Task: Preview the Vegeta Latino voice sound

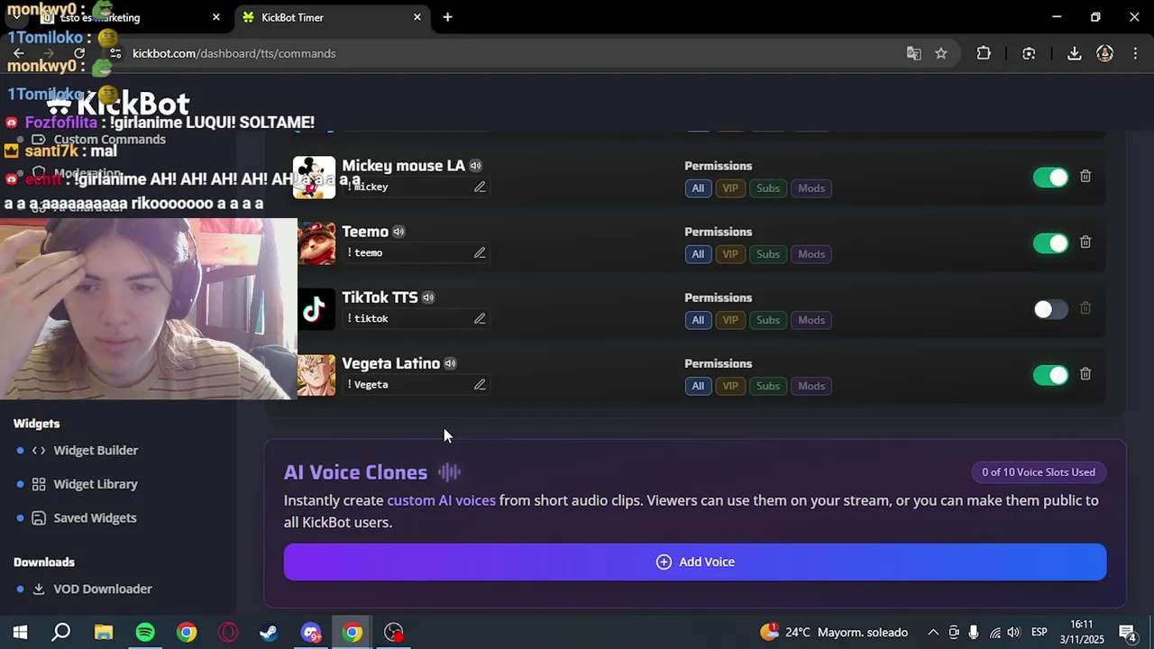Action: tap(450, 363)
